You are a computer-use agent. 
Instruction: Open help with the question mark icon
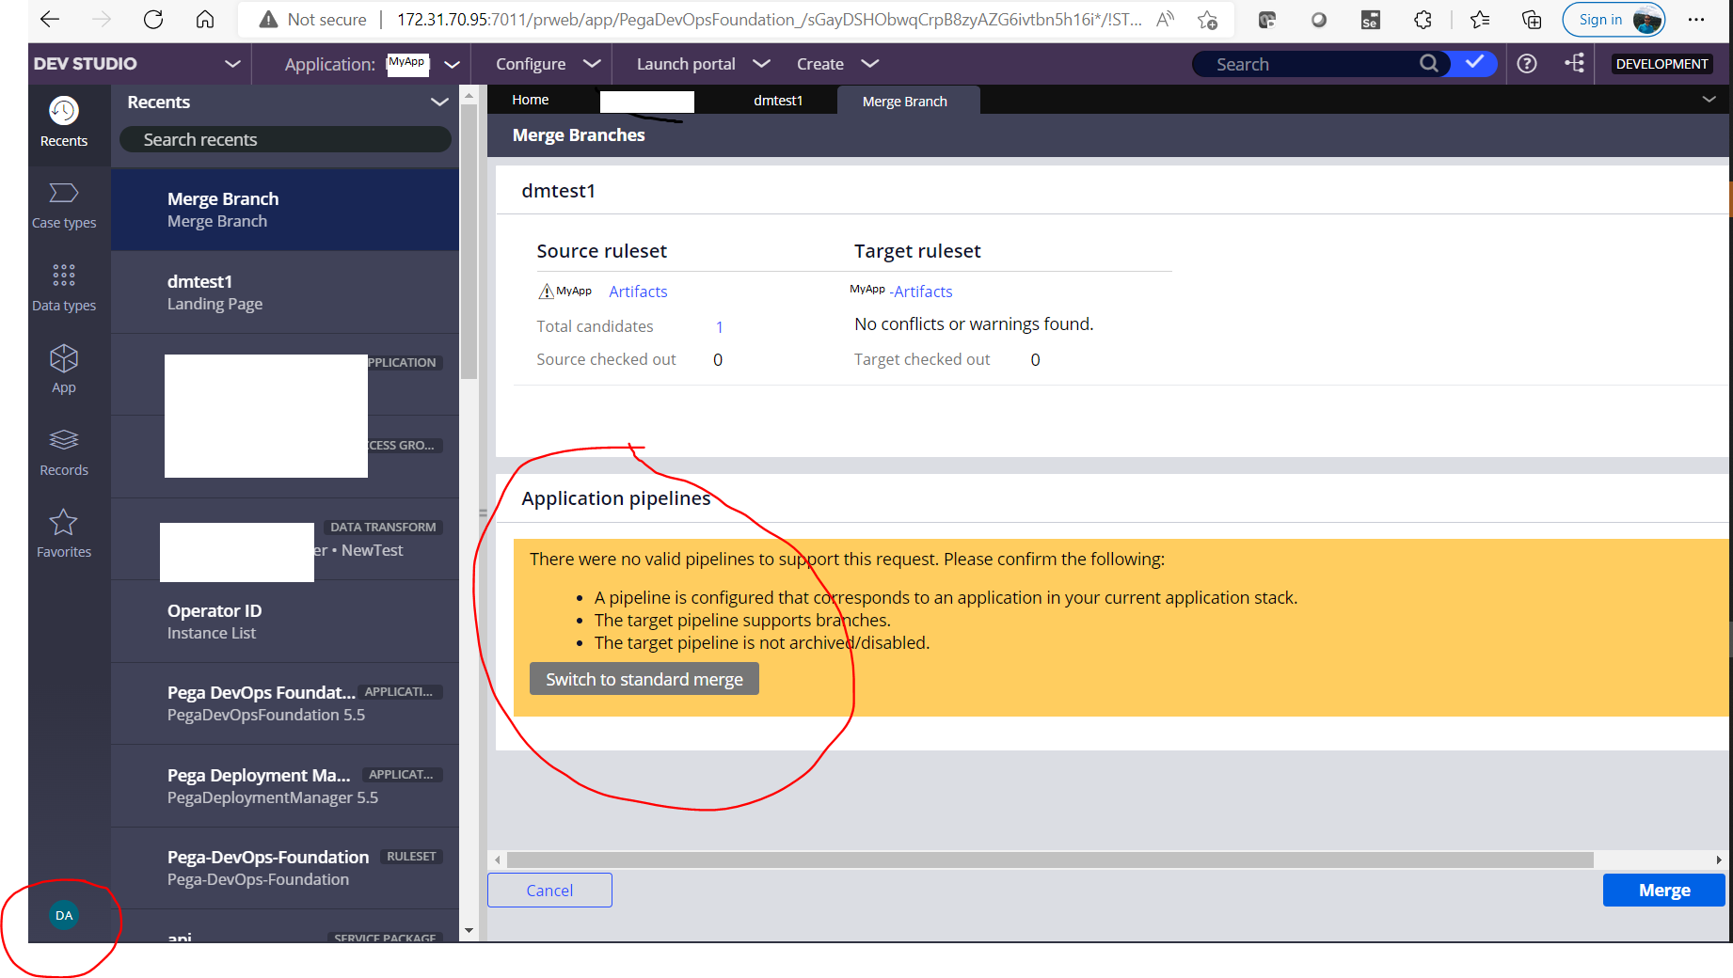tap(1526, 63)
